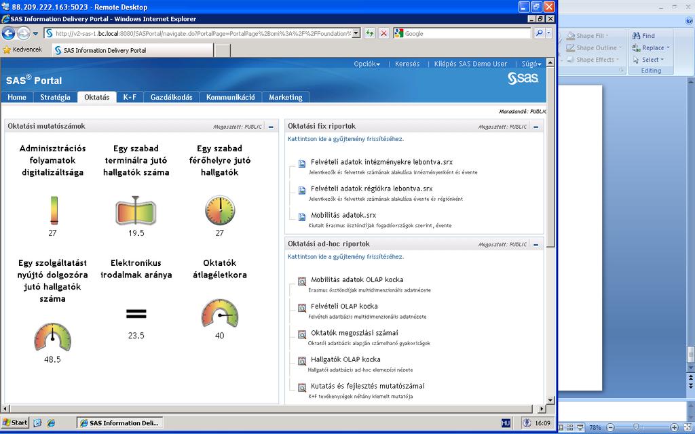Click the cube icon for Mobilitás adatok OLAP kocka
Image resolution: width=695 pixels, height=434 pixels.
[x=302, y=281]
